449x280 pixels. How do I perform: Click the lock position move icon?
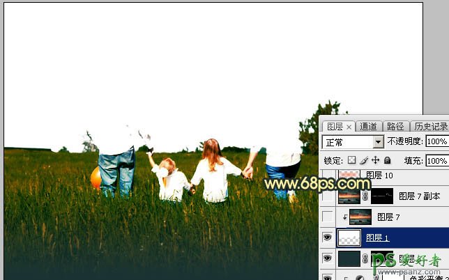tap(375, 160)
